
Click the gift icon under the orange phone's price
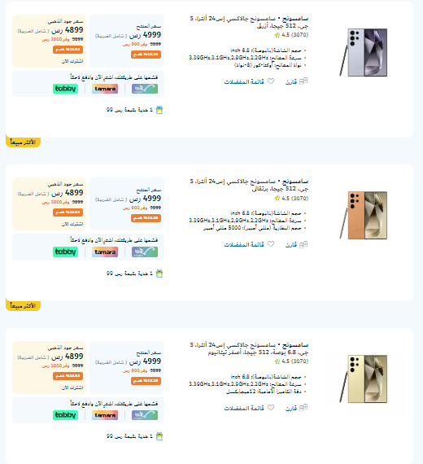pyautogui.click(x=159, y=274)
